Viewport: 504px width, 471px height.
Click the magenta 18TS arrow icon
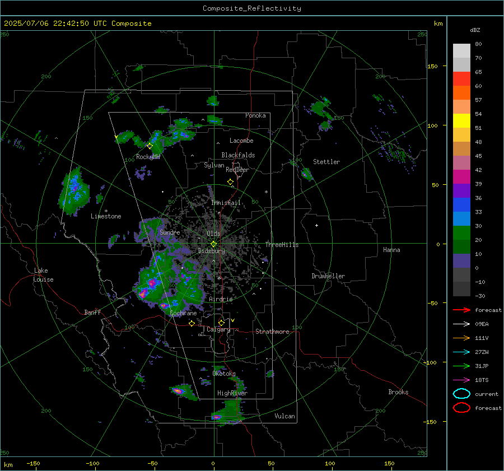tap(461, 380)
